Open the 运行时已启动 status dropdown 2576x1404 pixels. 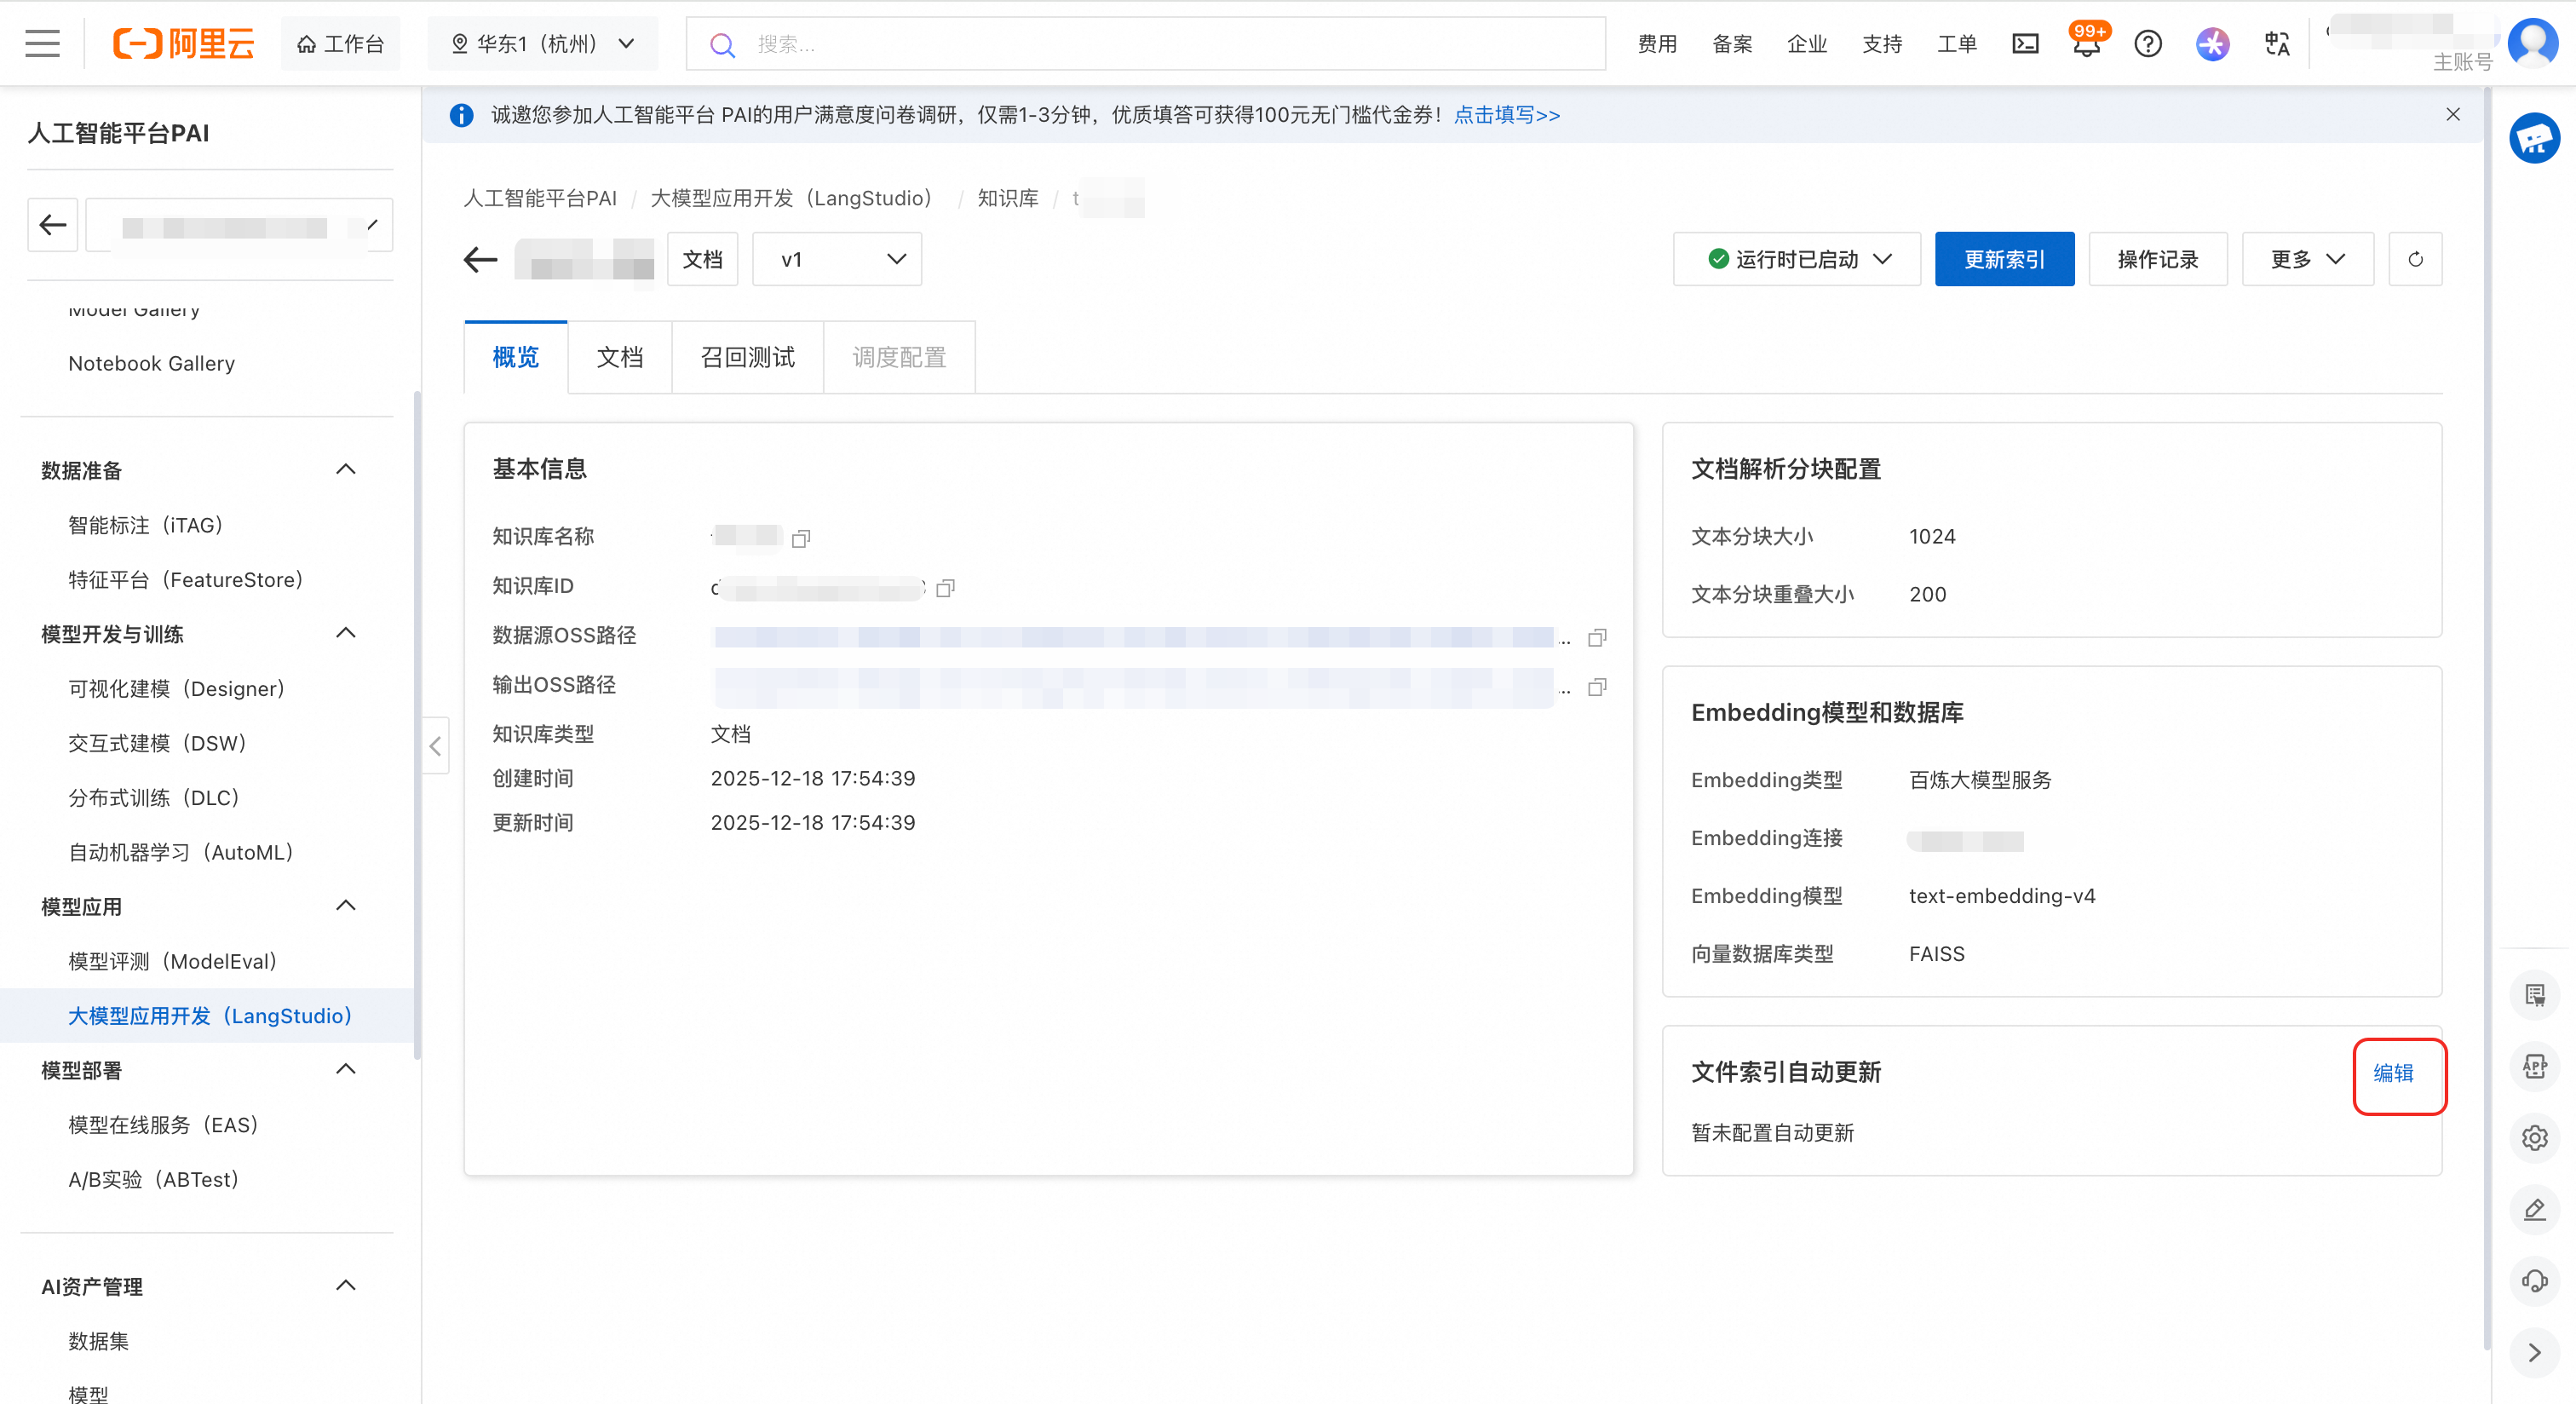(1797, 260)
